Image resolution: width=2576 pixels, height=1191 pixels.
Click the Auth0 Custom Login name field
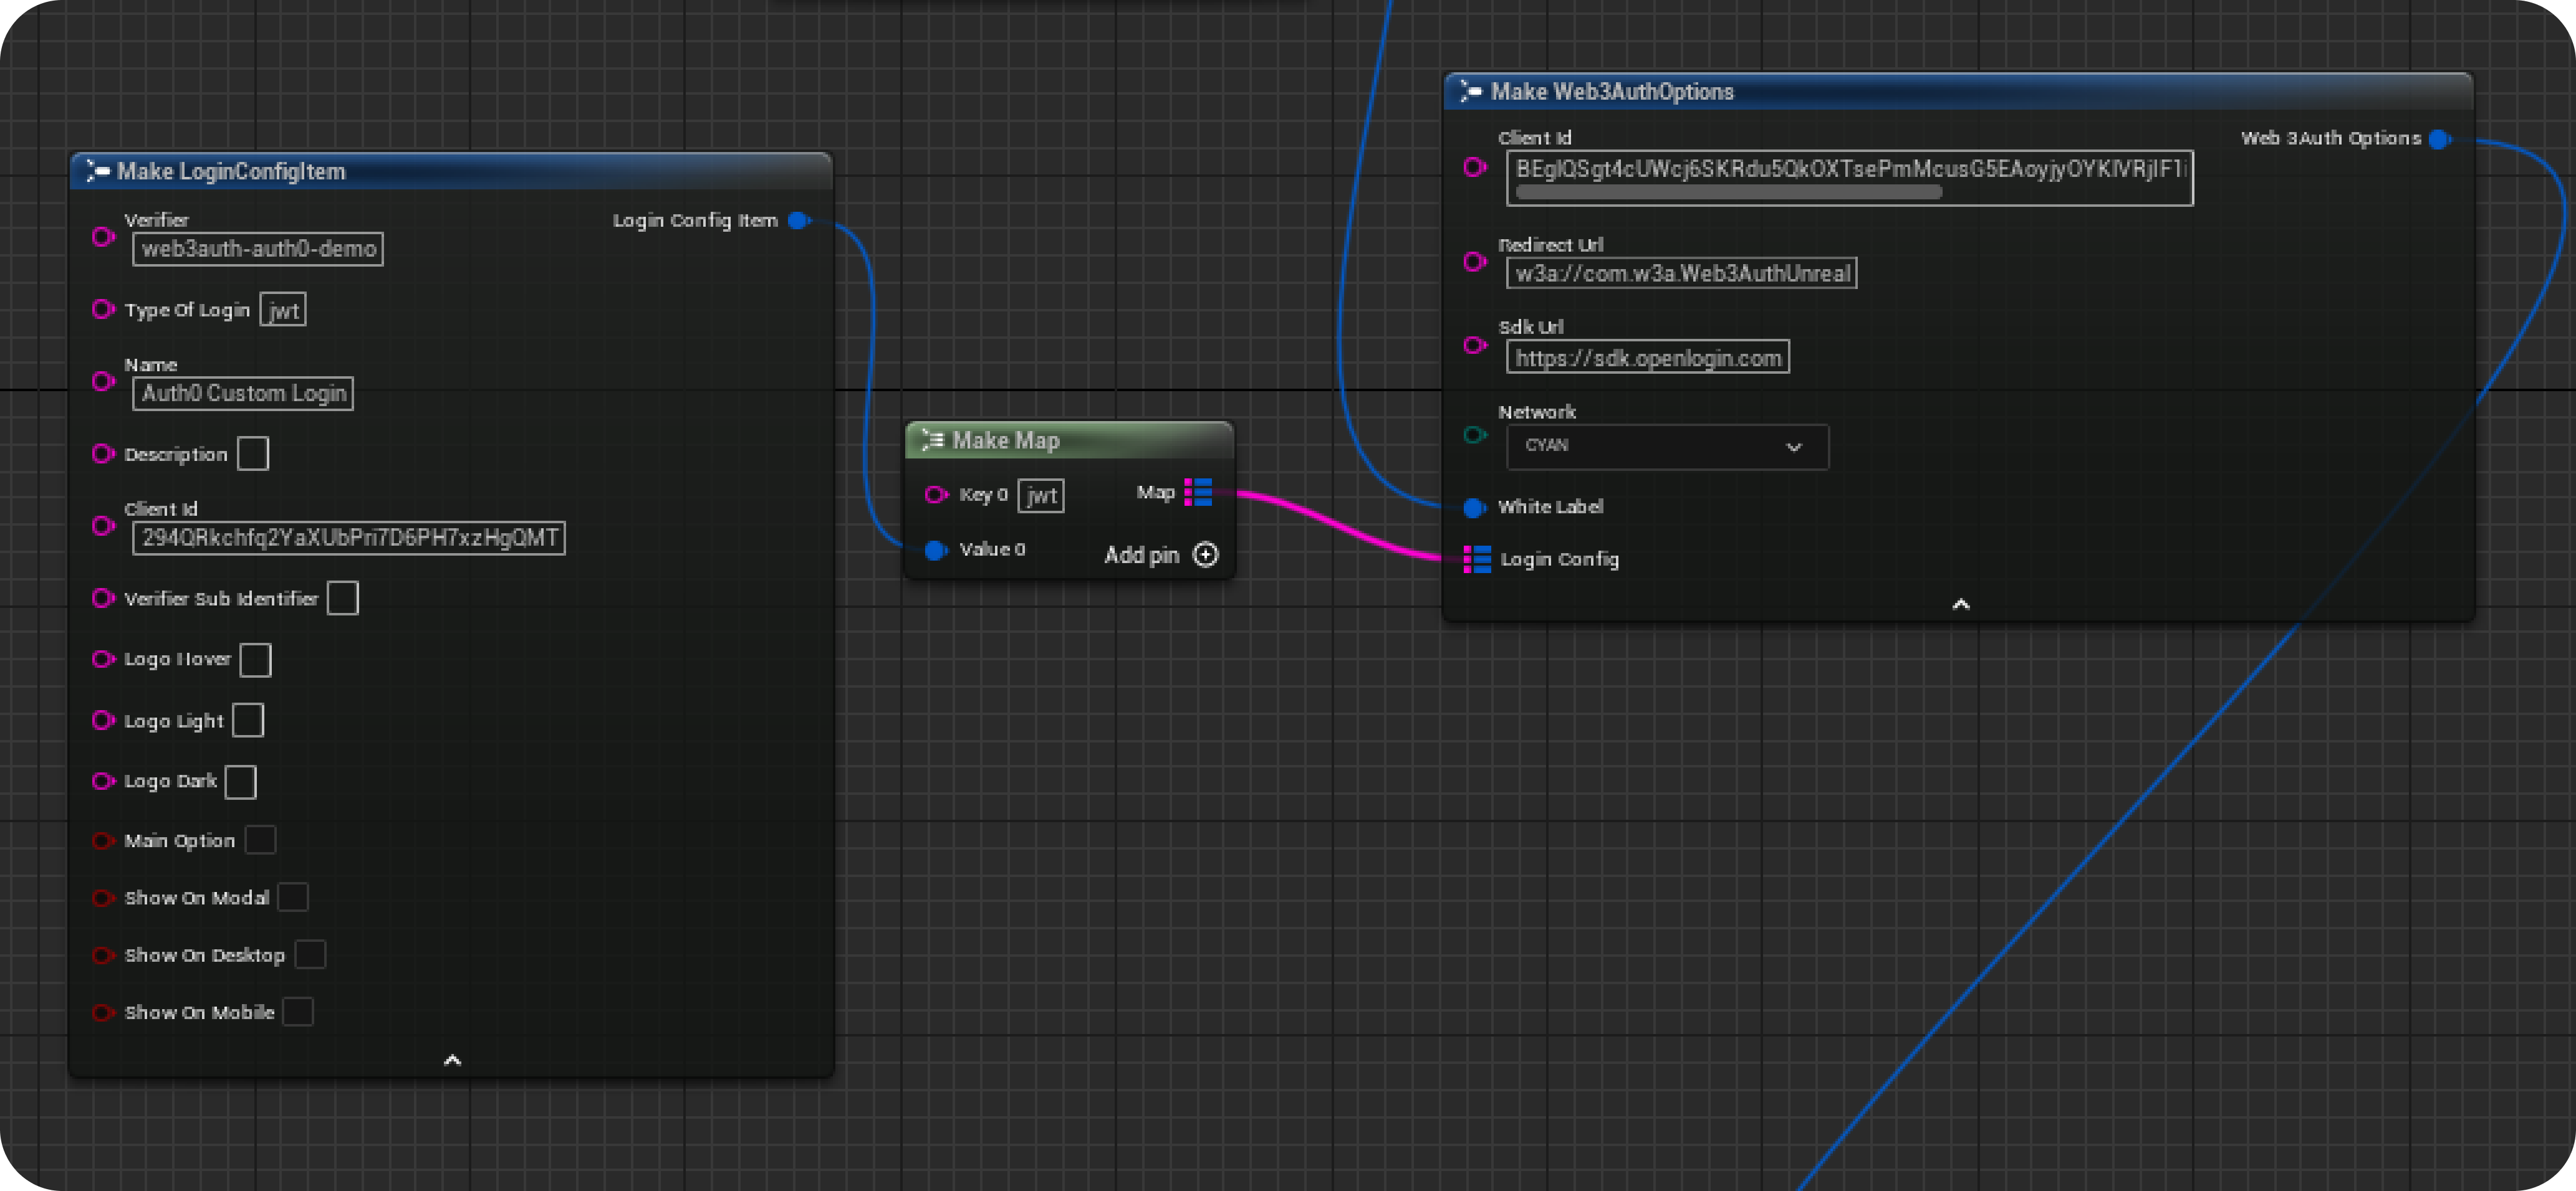[242, 392]
